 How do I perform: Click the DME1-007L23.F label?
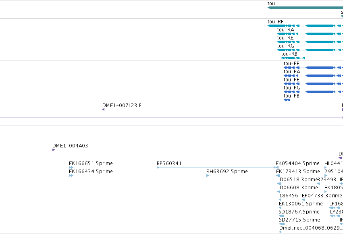[x=122, y=106]
